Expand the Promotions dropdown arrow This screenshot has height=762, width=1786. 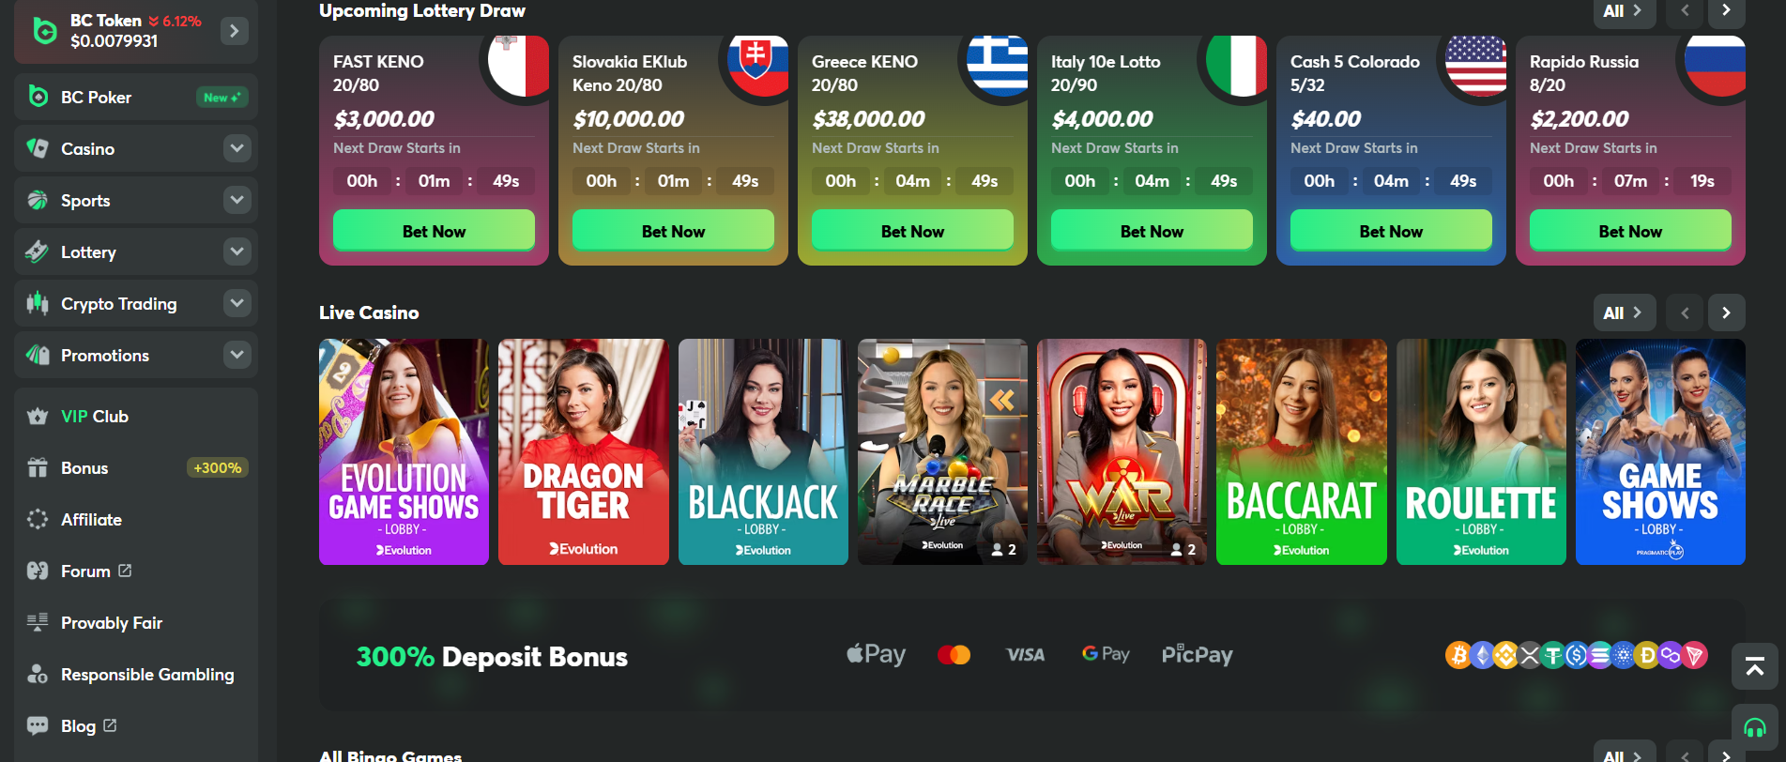(x=237, y=355)
